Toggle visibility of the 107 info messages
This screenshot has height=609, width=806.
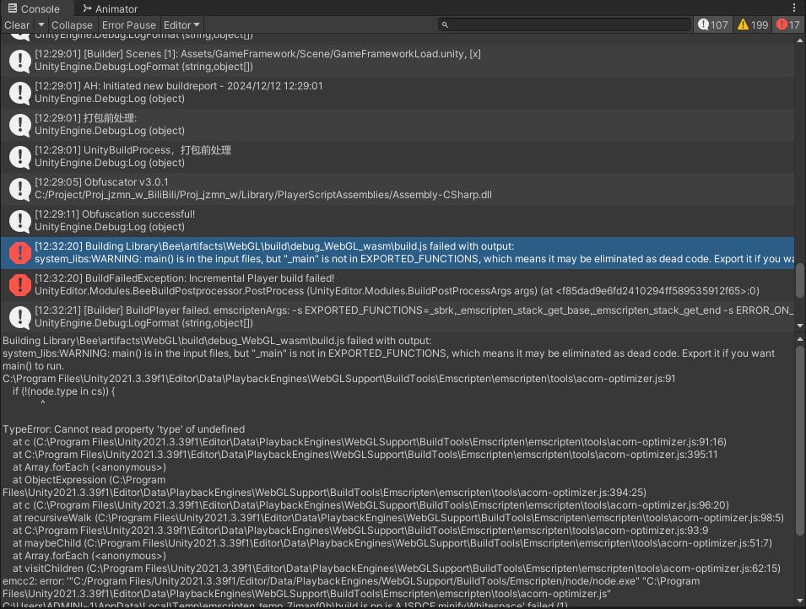[x=712, y=24]
